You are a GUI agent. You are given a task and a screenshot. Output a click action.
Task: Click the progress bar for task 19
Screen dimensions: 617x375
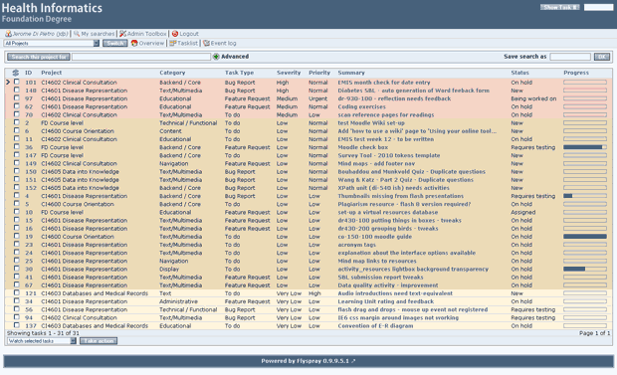click(x=585, y=237)
